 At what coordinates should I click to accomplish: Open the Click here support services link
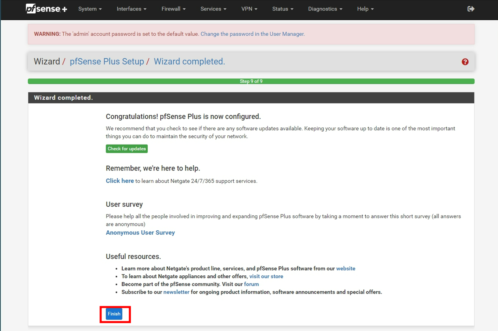click(120, 181)
